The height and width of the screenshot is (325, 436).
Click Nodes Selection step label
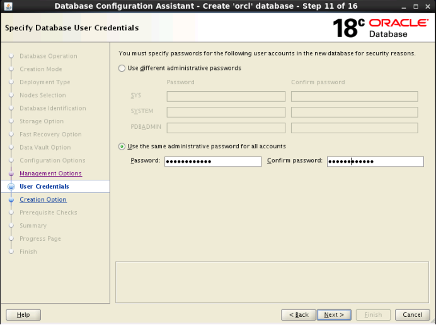pyautogui.click(x=43, y=95)
